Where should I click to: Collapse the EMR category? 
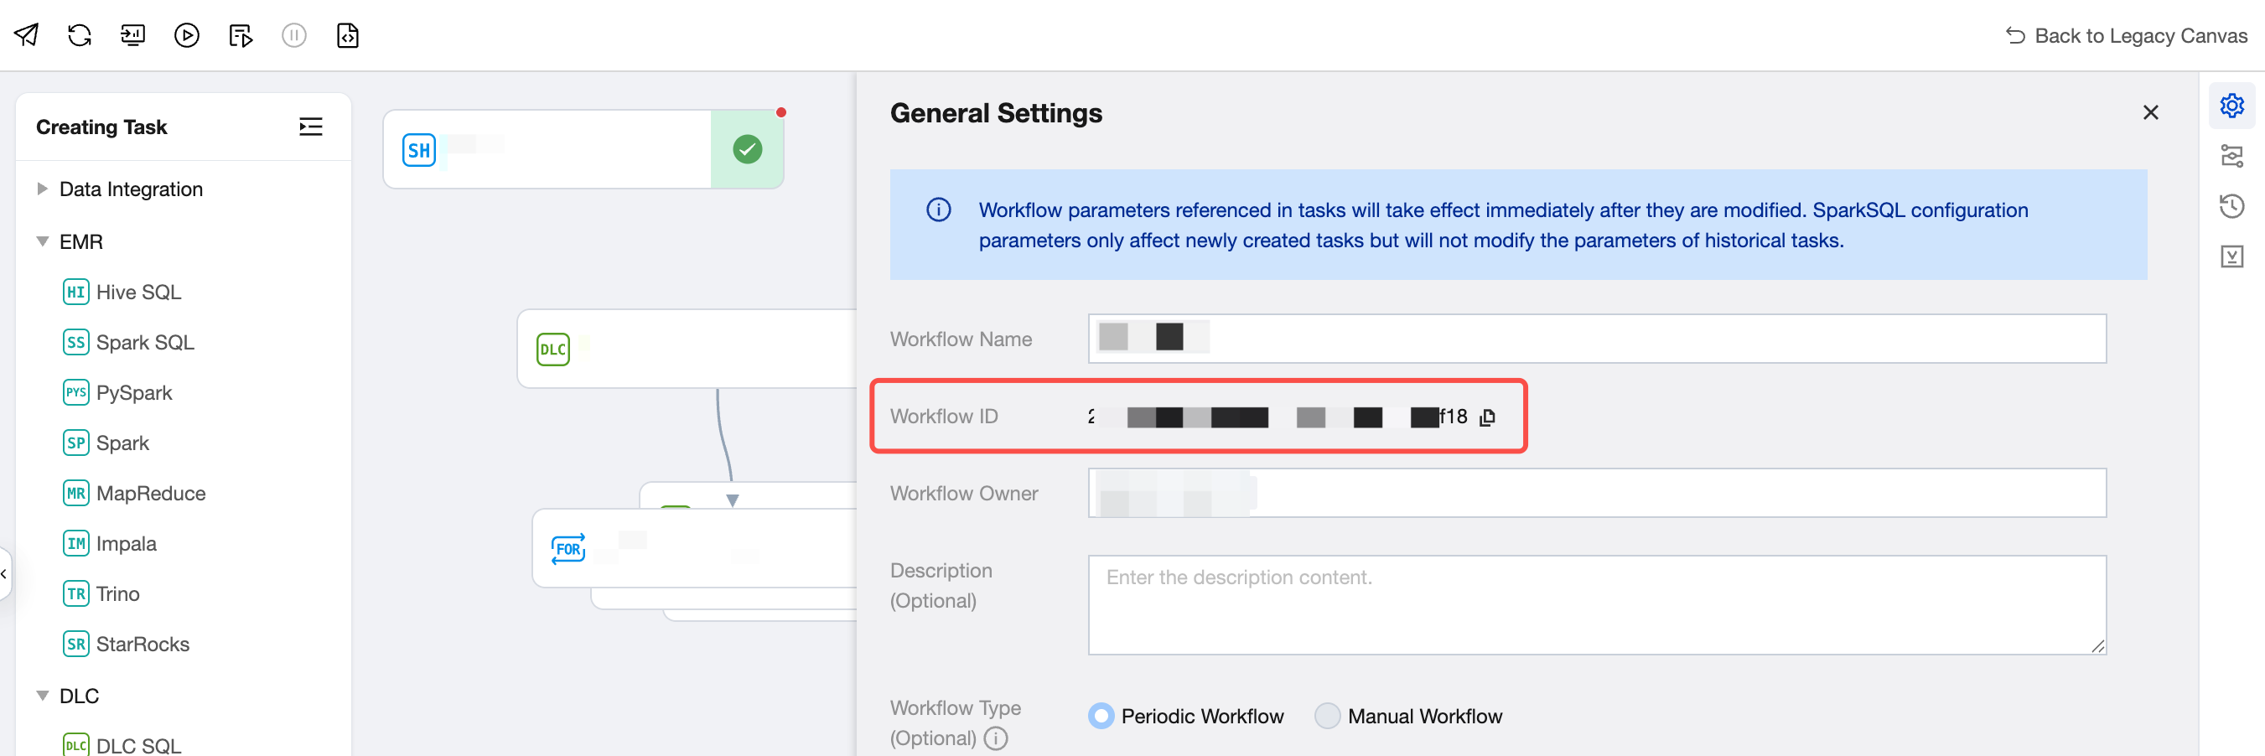click(42, 241)
